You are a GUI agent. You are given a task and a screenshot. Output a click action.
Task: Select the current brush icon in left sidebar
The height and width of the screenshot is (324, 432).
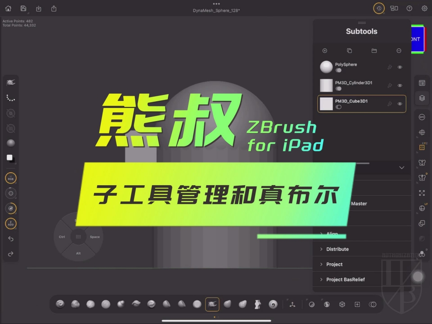(x=11, y=82)
